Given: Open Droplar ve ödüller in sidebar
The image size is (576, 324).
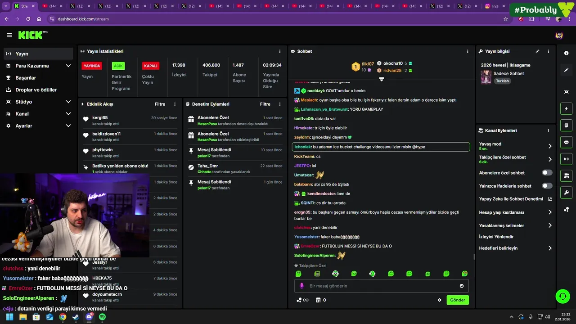Looking at the screenshot, I should [x=38, y=90].
